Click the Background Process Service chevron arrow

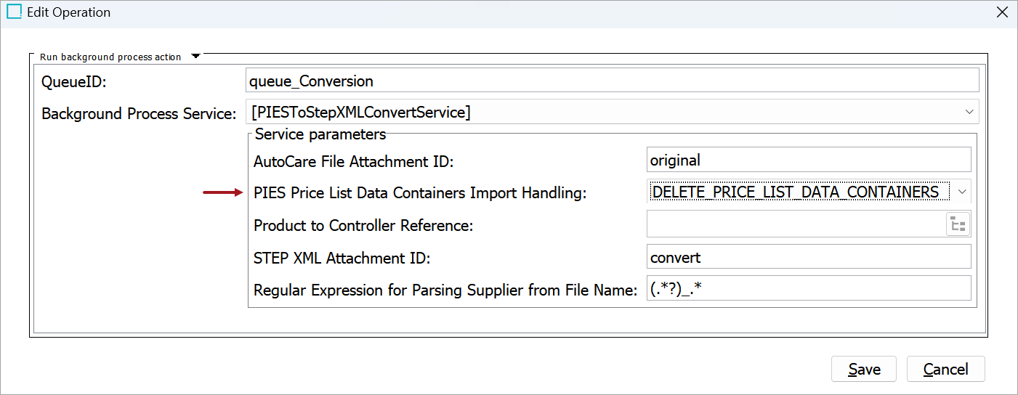(x=969, y=112)
